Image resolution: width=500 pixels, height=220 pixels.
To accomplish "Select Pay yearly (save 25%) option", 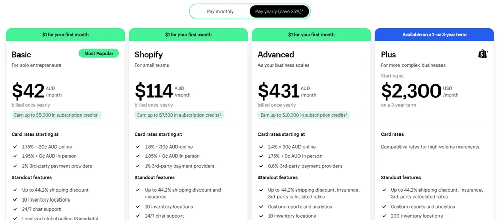I will tap(279, 11).
